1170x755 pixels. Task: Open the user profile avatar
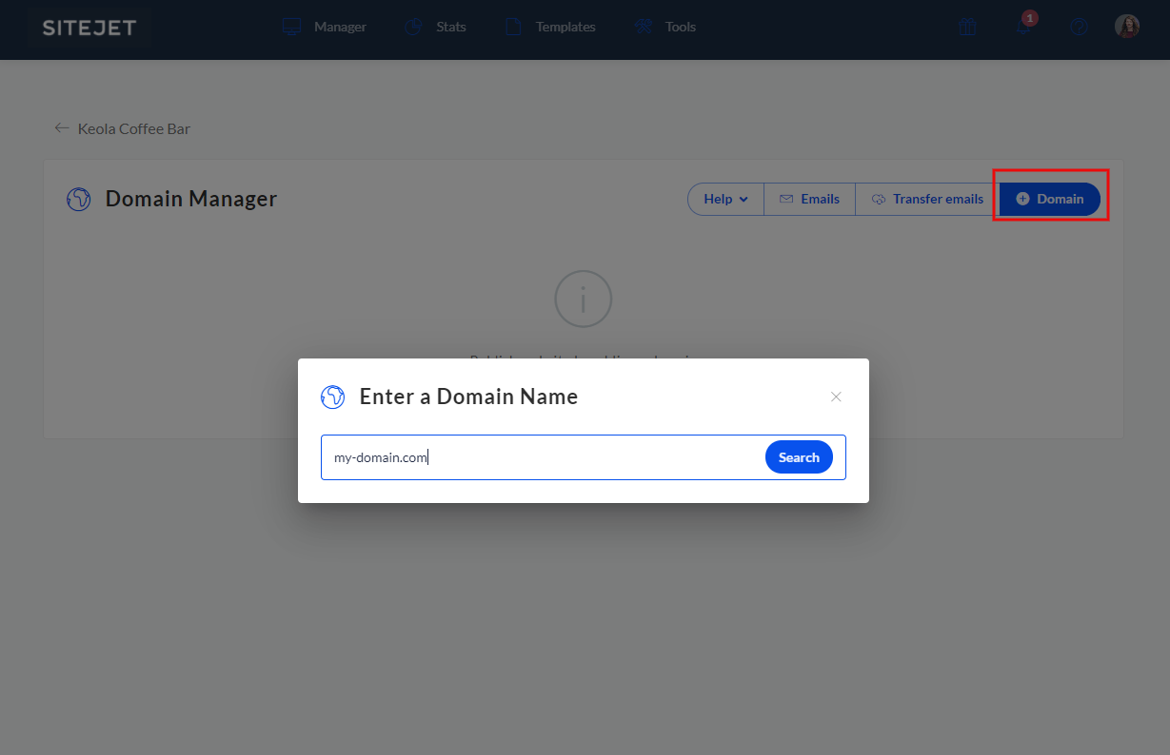coord(1127,27)
